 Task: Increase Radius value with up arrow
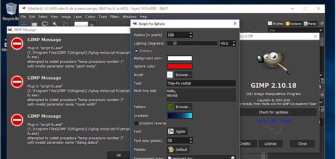click(x=191, y=33)
